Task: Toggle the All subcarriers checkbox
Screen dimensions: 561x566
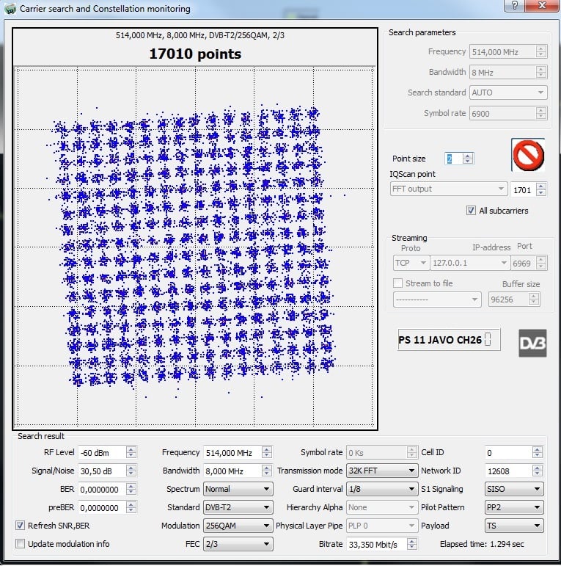Action: coord(472,211)
